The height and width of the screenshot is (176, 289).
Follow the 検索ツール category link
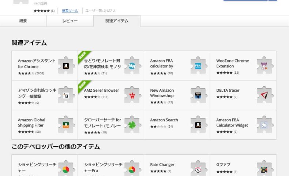(70, 11)
